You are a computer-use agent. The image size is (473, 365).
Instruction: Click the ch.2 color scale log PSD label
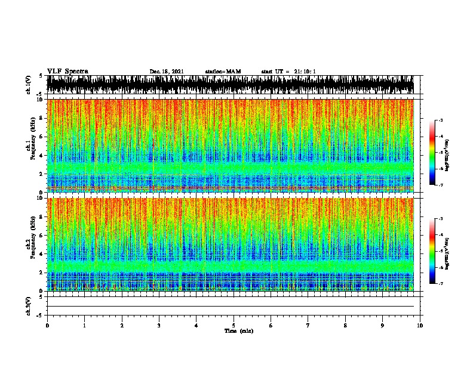click(447, 253)
